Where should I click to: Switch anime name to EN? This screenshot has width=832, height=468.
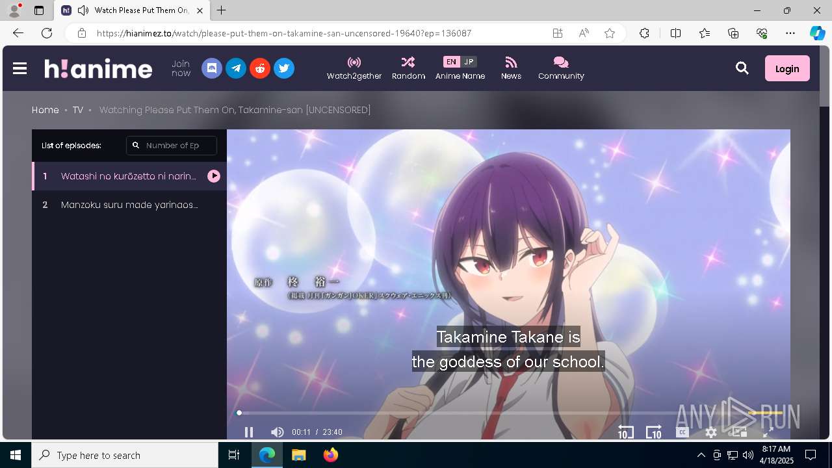pyautogui.click(x=451, y=62)
